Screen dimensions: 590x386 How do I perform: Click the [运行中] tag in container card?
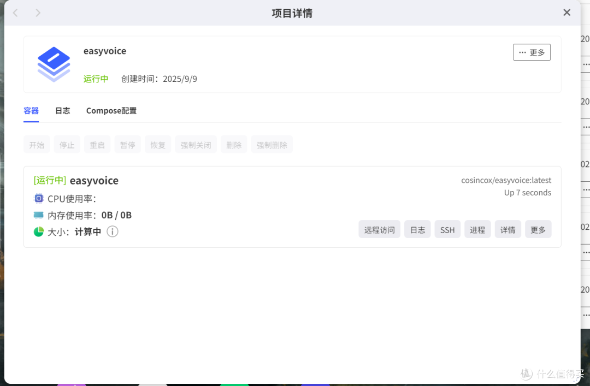[50, 180]
